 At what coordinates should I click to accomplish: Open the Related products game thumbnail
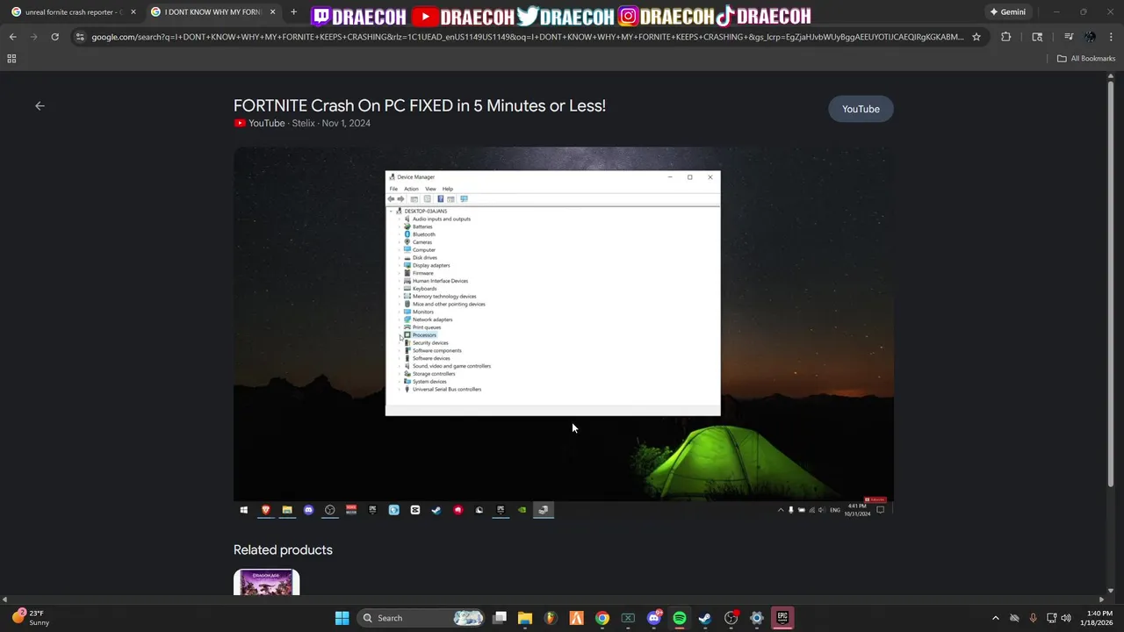coord(266,582)
